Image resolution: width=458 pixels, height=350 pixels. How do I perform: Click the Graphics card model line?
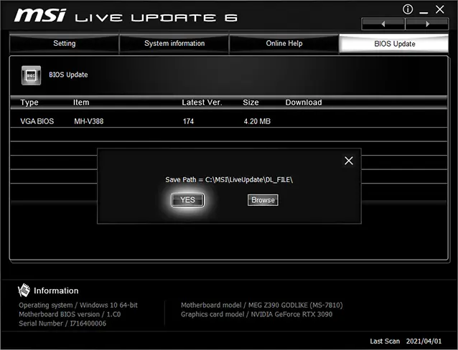[256, 314]
